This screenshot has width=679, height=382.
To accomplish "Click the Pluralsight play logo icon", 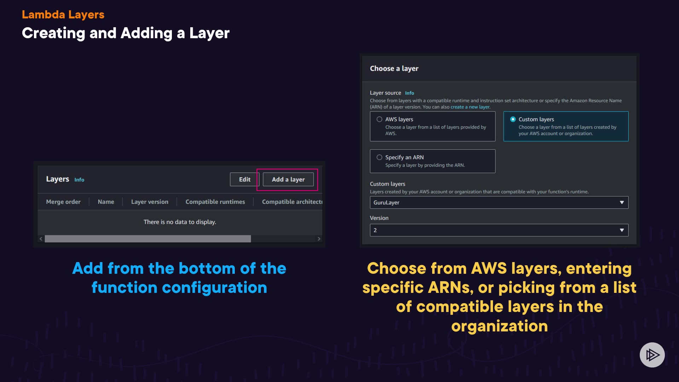I will click(x=652, y=355).
